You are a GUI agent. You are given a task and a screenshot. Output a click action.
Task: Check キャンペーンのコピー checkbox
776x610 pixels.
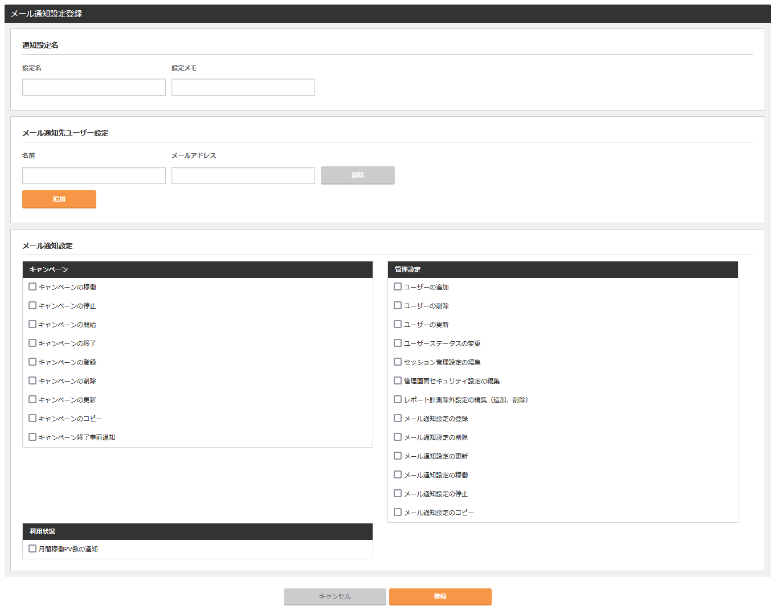coord(32,419)
